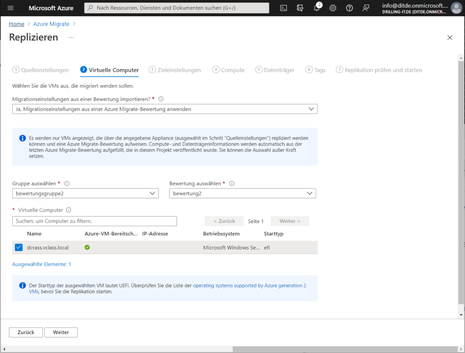Show info tooltip for Gruppe auswählen
Screen dimensions: 465x353
(x=67, y=184)
